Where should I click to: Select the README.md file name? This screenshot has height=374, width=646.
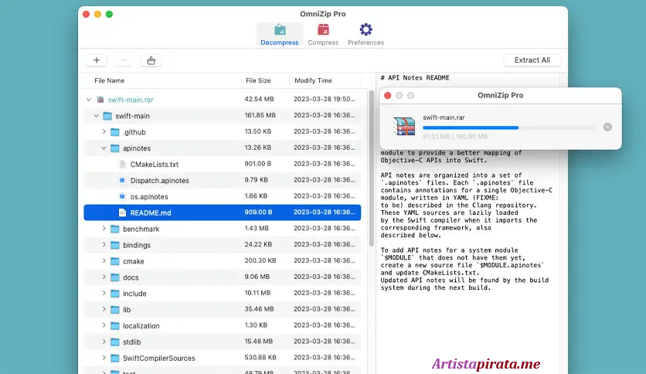151,212
